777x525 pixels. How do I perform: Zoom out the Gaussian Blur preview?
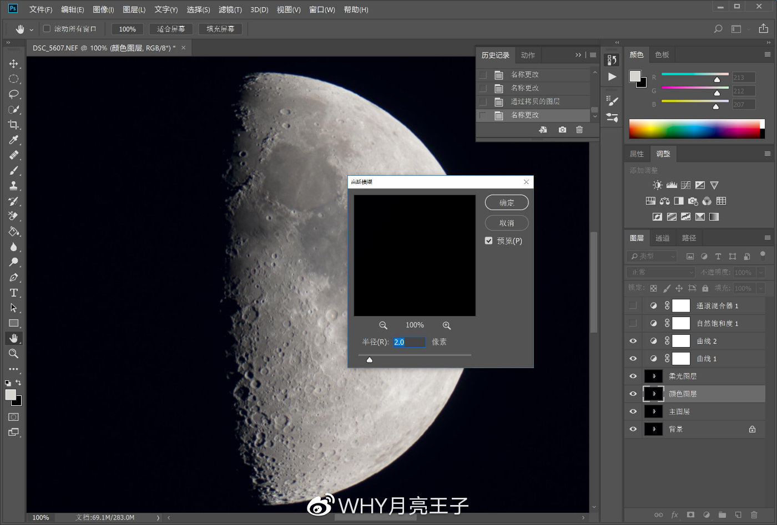pyautogui.click(x=383, y=325)
